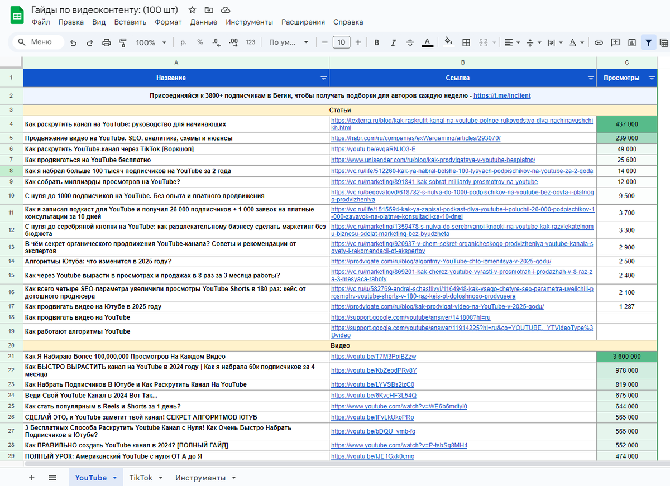Apply strikethrough formatting
This screenshot has height=486, width=670.
(x=410, y=42)
